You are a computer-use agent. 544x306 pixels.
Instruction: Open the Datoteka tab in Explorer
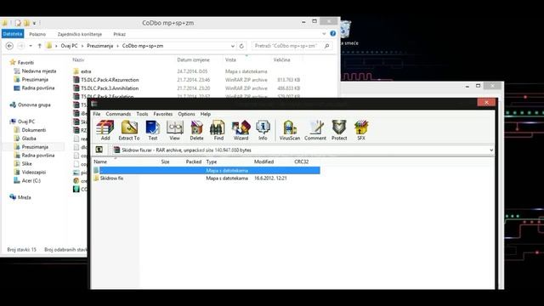(13, 34)
